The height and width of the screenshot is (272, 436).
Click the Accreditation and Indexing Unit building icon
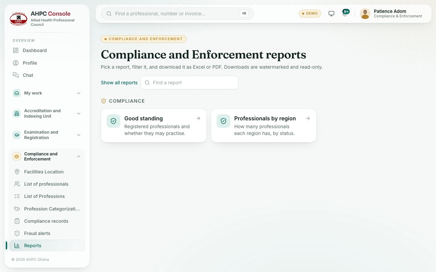pyautogui.click(x=17, y=114)
